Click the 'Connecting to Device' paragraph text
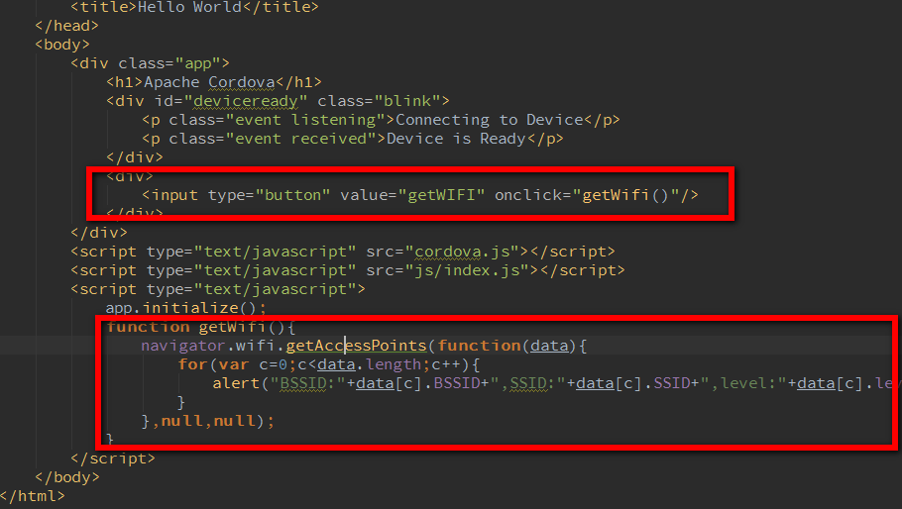 (490, 120)
